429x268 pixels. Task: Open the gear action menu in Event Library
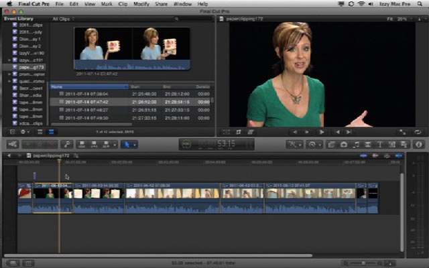coord(25,132)
